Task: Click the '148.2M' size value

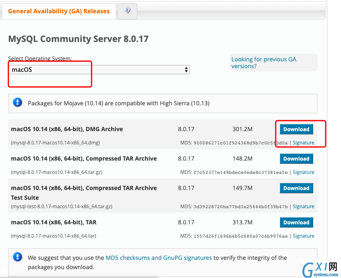Action: click(x=243, y=159)
